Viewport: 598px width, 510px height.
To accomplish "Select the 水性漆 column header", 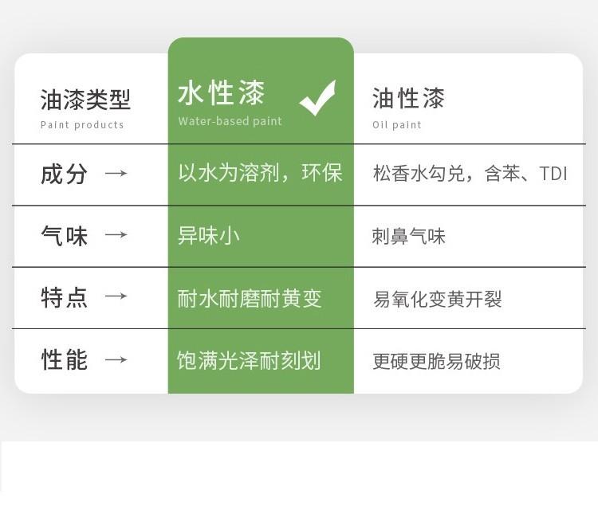I will click(222, 94).
